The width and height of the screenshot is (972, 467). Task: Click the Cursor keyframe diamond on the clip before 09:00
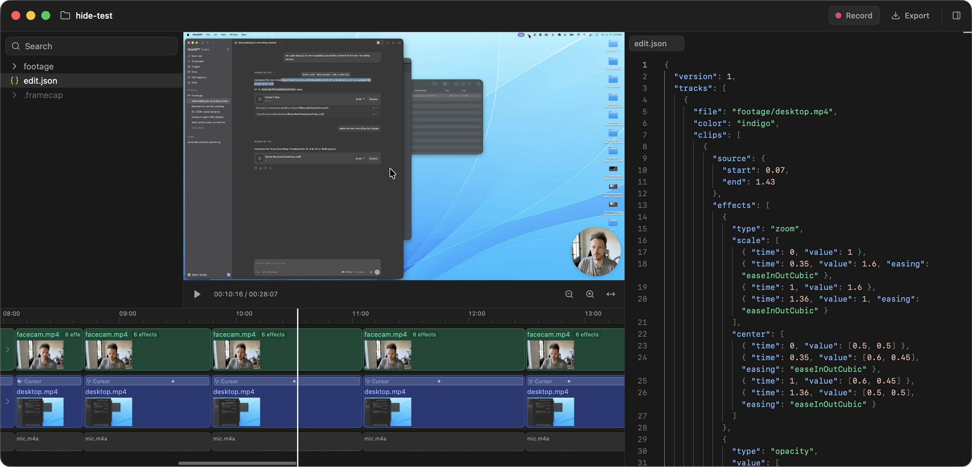(x=173, y=381)
